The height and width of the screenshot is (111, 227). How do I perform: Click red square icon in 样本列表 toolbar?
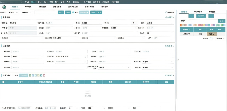[x=44, y=75]
